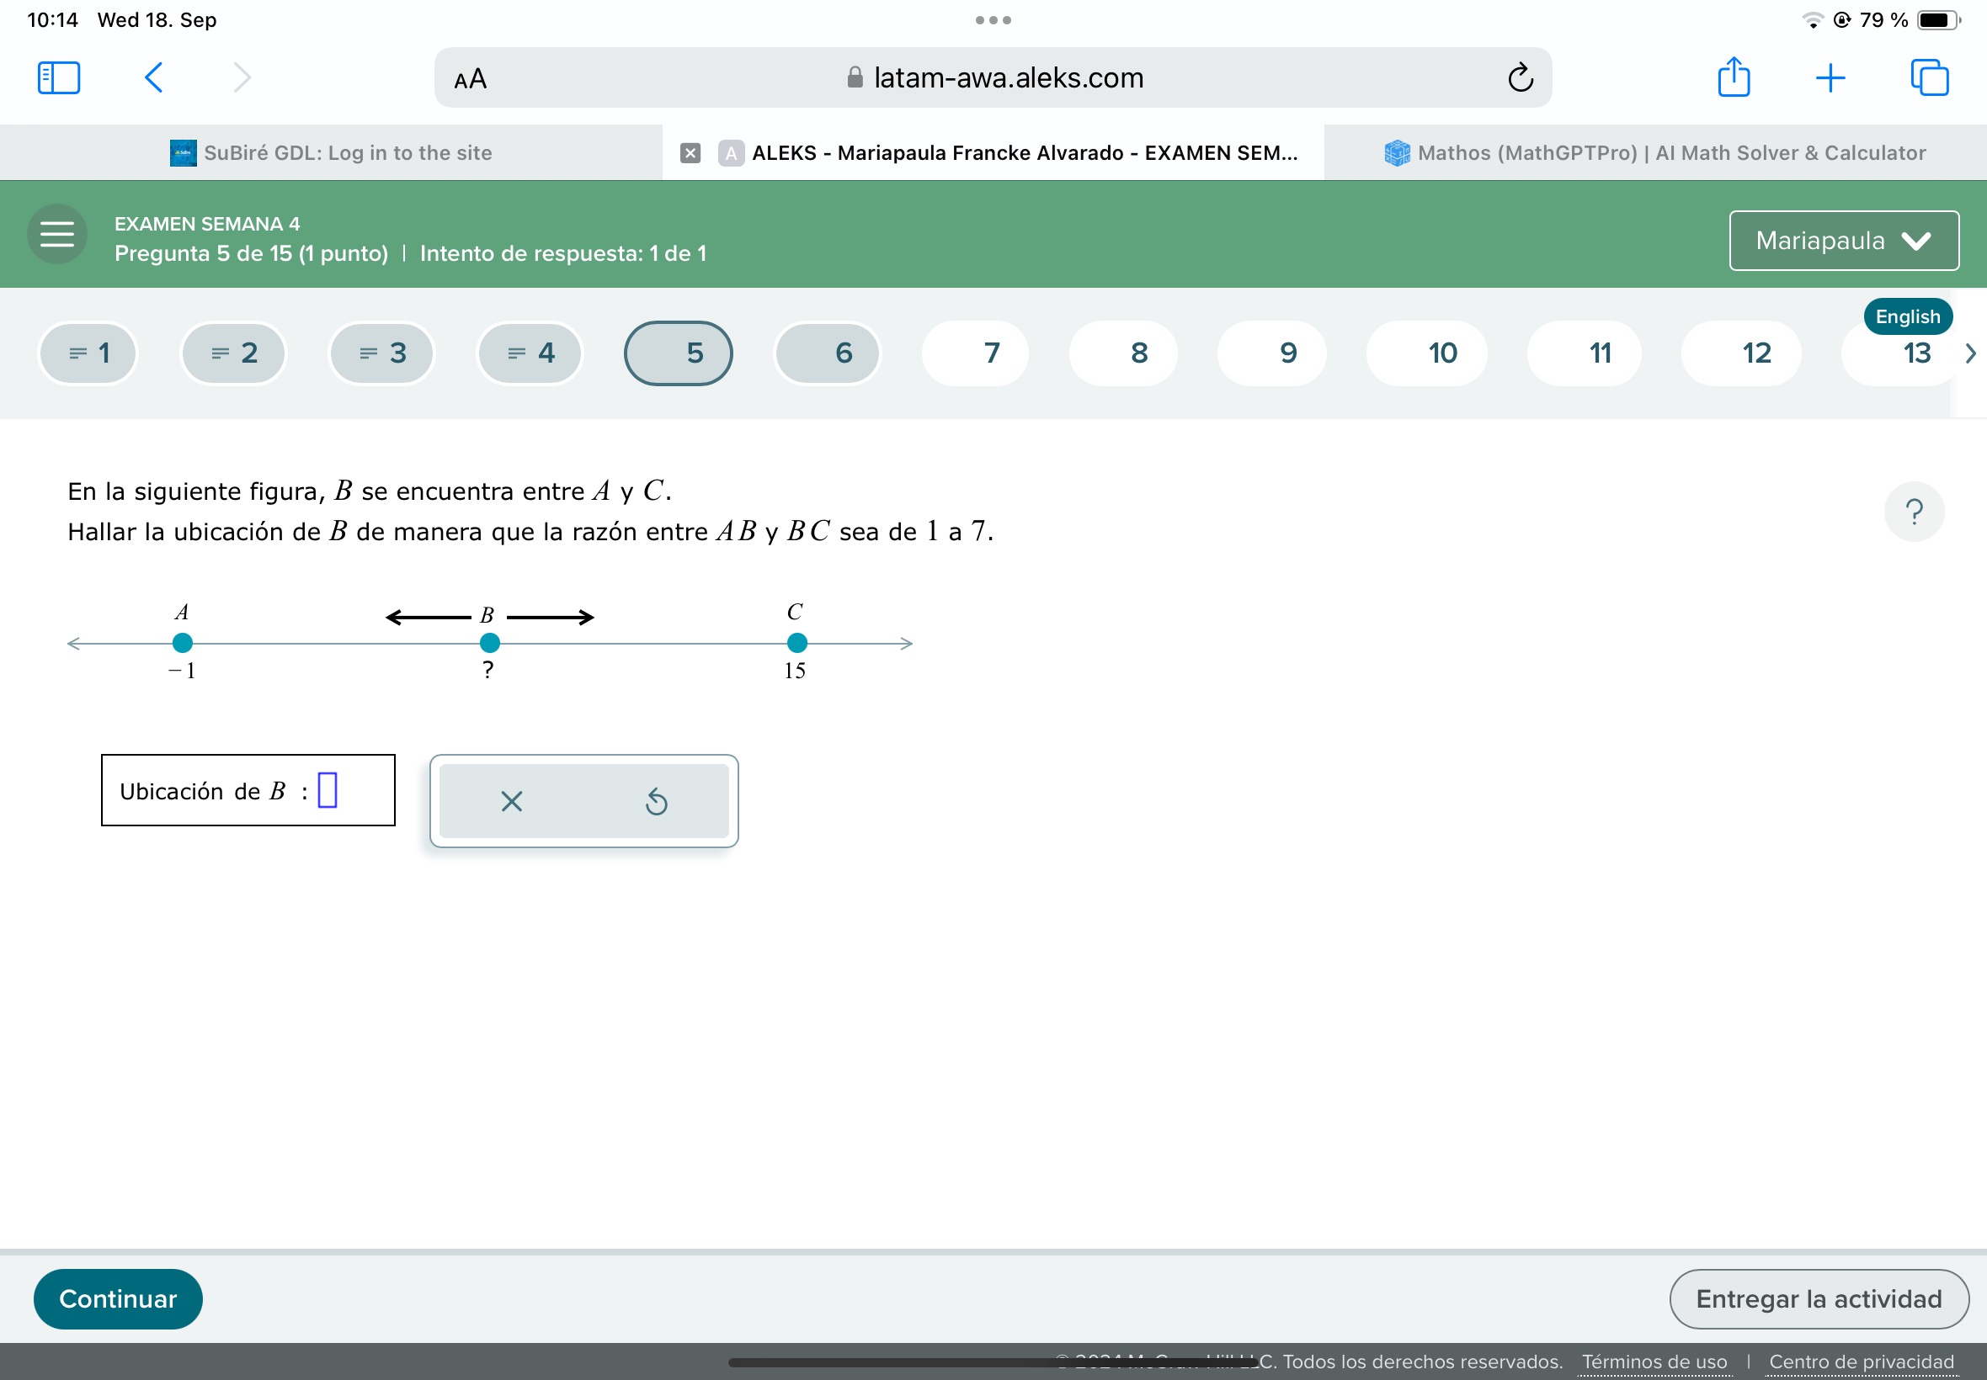Open Centro de privacidad link
Viewport: 1987px width, 1380px height.
[x=1861, y=1361]
